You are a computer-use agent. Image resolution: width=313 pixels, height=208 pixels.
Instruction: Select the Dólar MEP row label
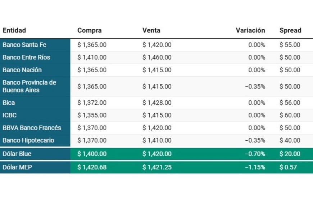[17, 167]
